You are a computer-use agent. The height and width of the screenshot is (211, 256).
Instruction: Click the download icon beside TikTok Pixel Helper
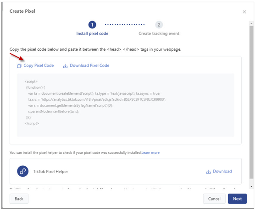[x=208, y=172]
